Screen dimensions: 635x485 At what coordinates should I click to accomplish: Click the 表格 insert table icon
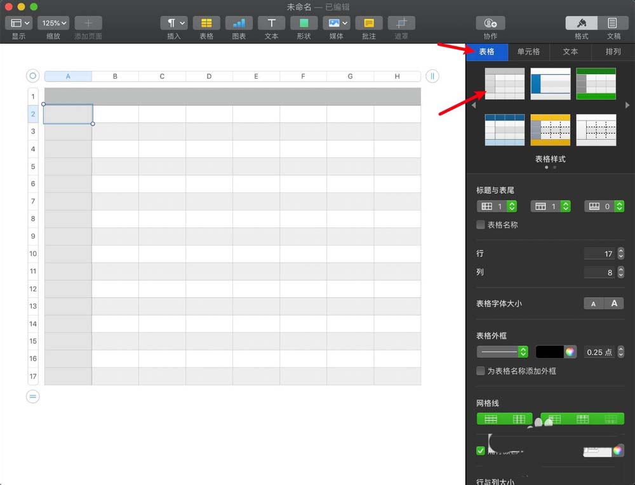coord(206,23)
